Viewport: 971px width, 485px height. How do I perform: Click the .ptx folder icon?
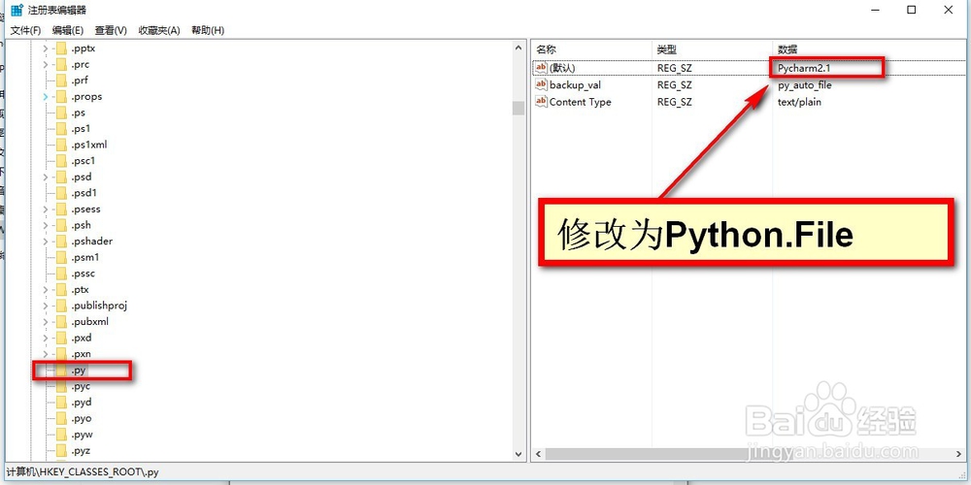[60, 289]
